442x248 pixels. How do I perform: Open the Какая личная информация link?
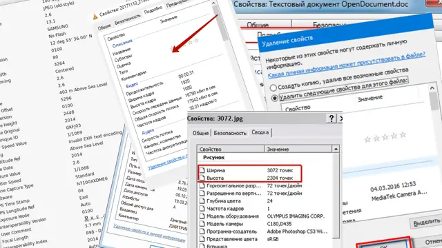(347, 65)
